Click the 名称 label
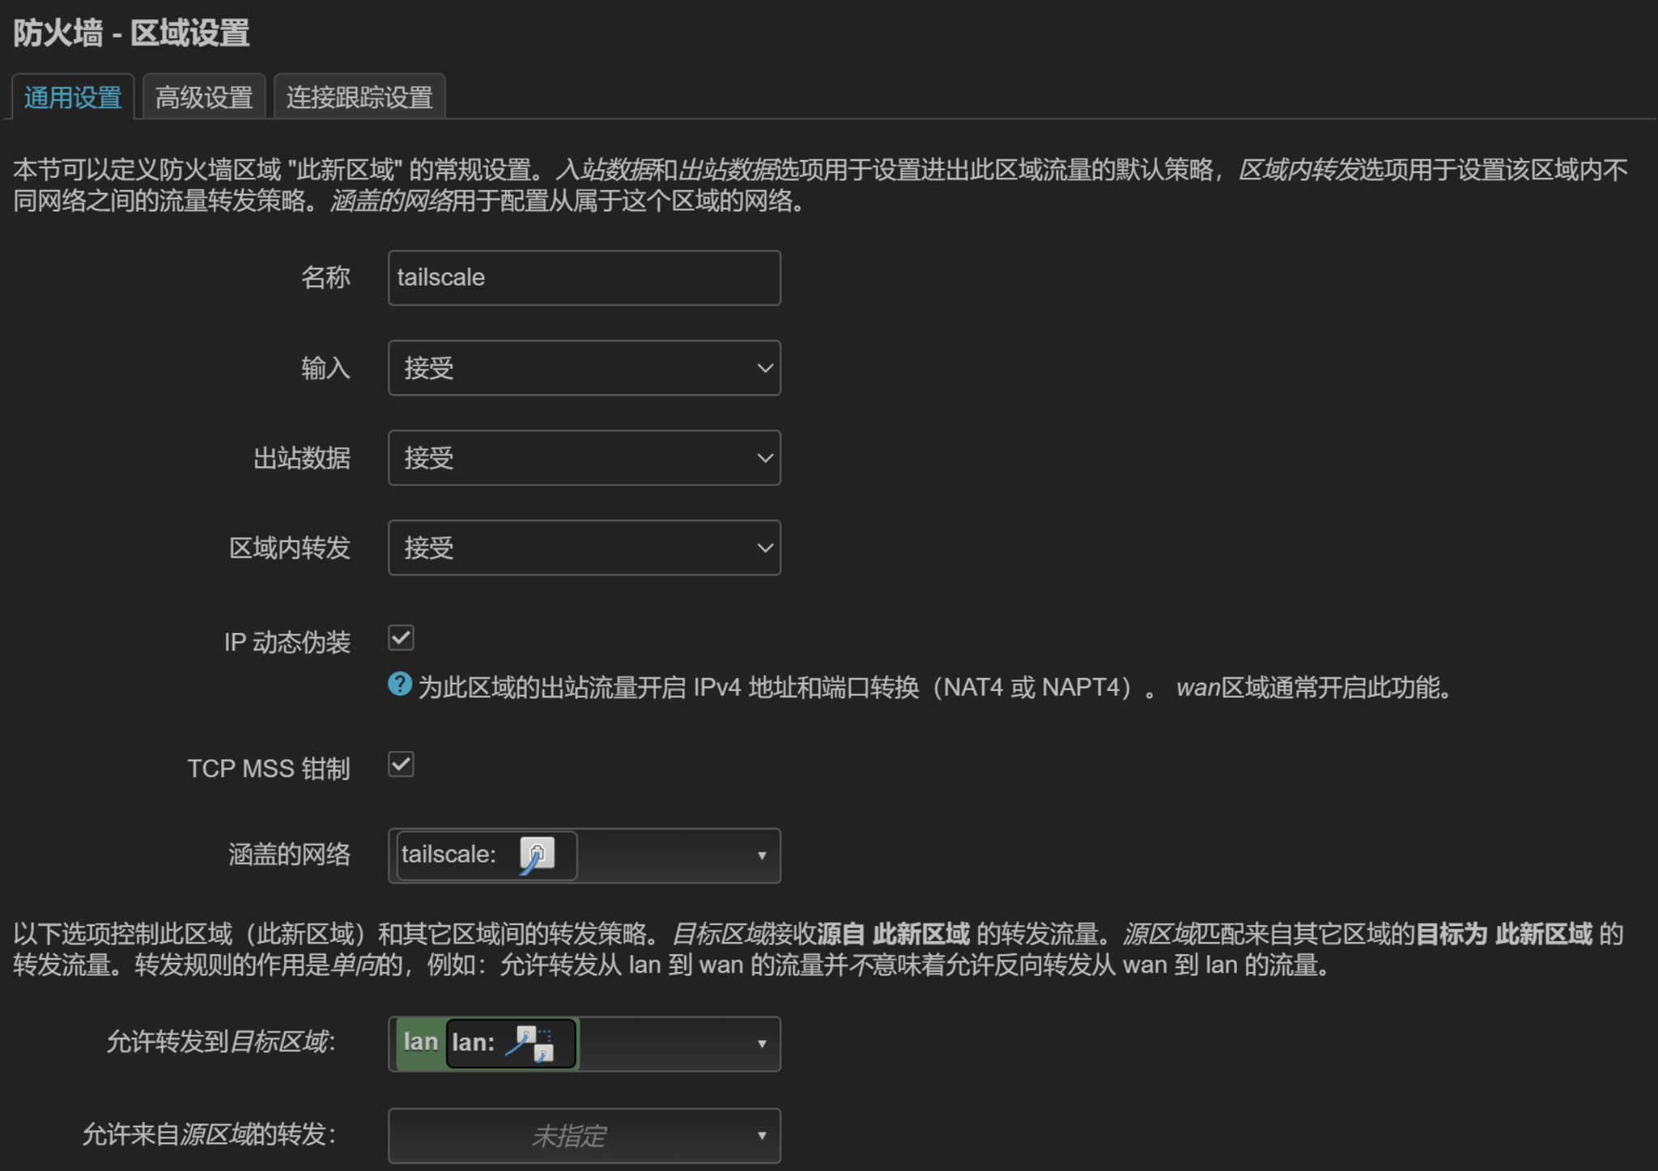The image size is (1658, 1171). pos(325,278)
